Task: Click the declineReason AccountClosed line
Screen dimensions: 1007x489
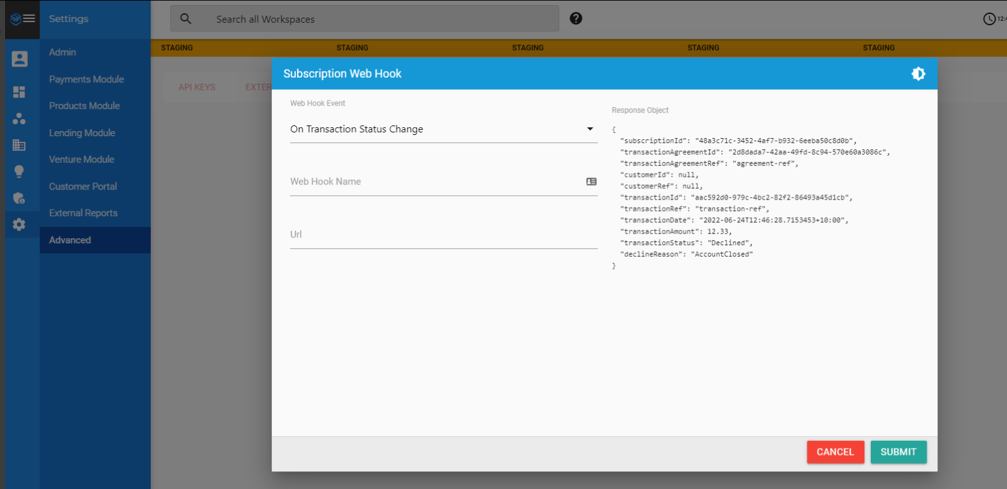Action: point(687,255)
